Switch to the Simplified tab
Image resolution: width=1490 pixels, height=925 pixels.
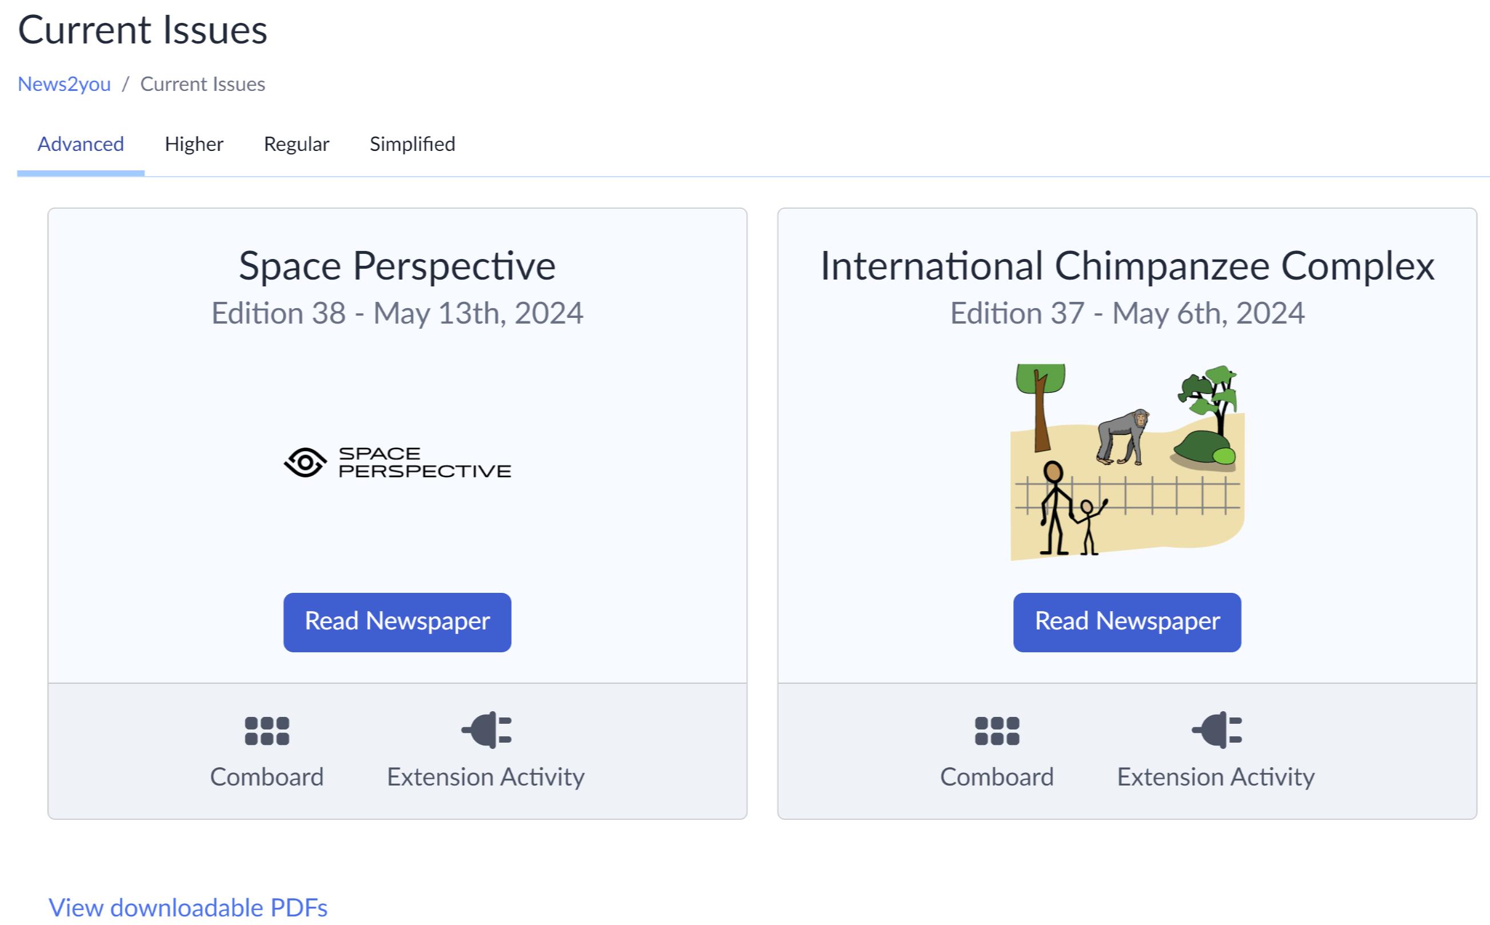click(412, 145)
